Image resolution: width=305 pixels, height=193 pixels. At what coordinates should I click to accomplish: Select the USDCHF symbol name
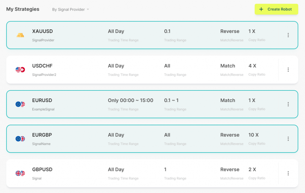pyautogui.click(x=42, y=66)
